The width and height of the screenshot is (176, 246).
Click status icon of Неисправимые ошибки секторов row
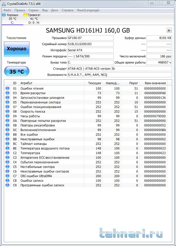coord(7,172)
